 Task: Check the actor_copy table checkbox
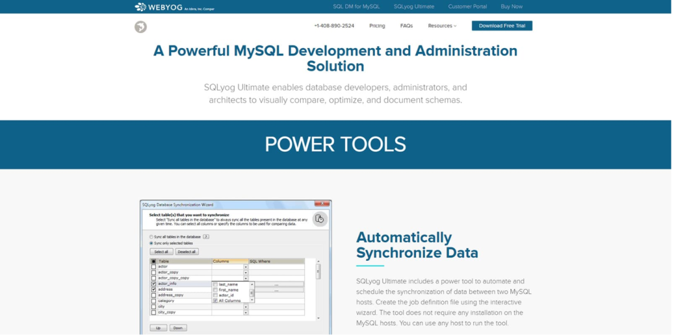[154, 272]
